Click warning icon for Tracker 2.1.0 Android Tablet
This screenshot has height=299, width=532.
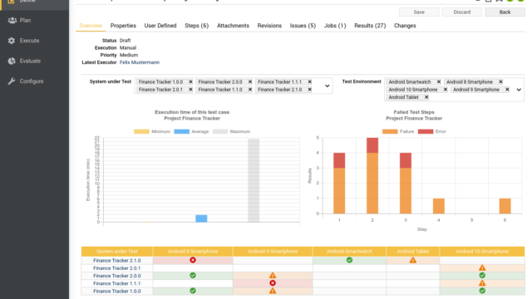(413, 260)
